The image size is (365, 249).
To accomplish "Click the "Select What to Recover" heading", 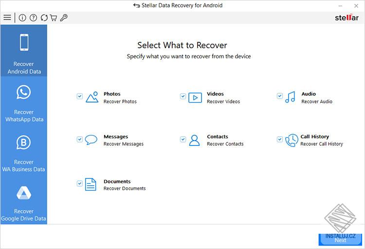I will [x=182, y=45].
